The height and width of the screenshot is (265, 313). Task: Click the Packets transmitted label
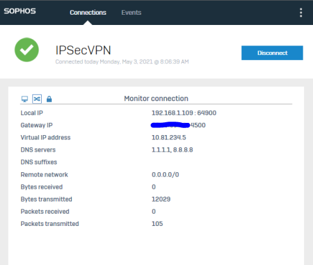click(50, 224)
